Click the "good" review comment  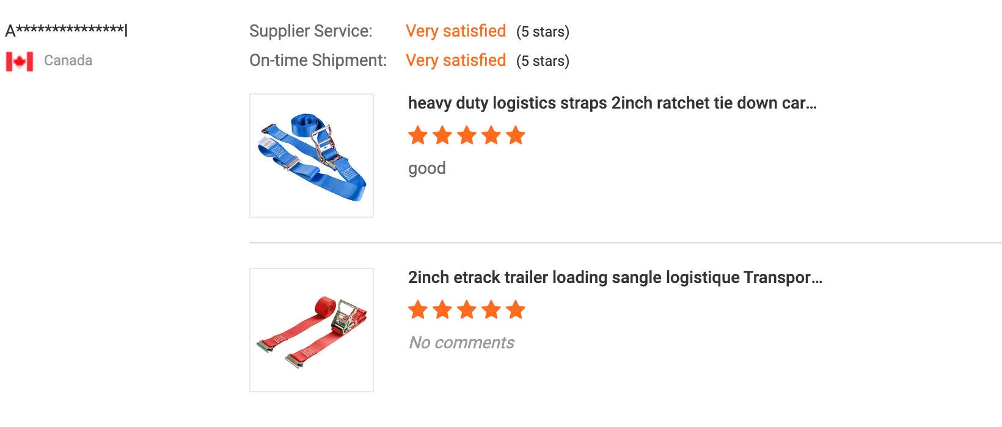(427, 168)
